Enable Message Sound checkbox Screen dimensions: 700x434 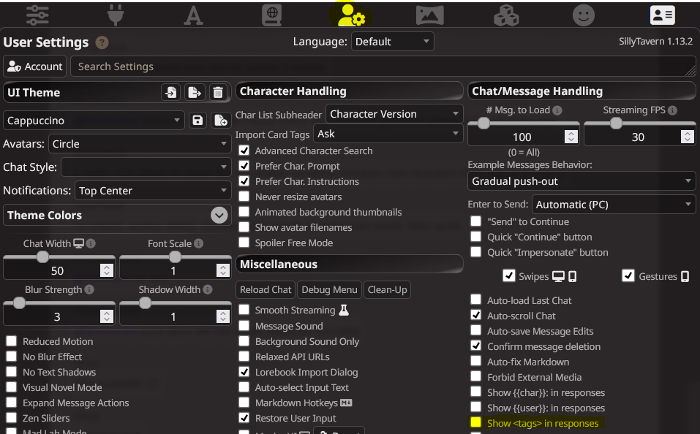coord(244,326)
